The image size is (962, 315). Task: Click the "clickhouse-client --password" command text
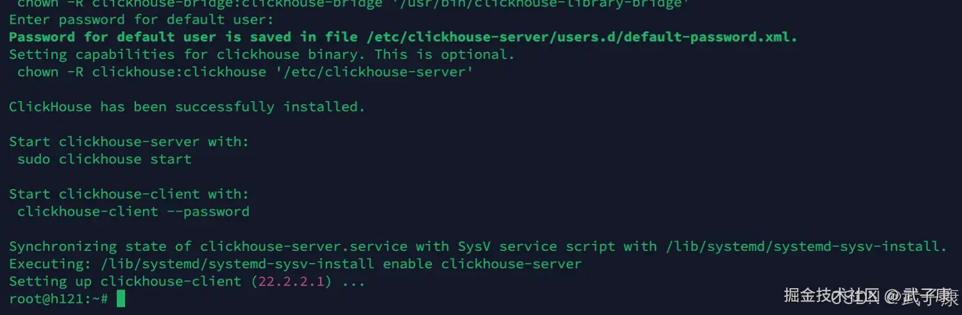pos(133,212)
